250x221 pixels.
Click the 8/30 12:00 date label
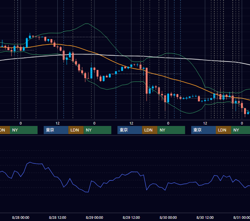coord(205,217)
